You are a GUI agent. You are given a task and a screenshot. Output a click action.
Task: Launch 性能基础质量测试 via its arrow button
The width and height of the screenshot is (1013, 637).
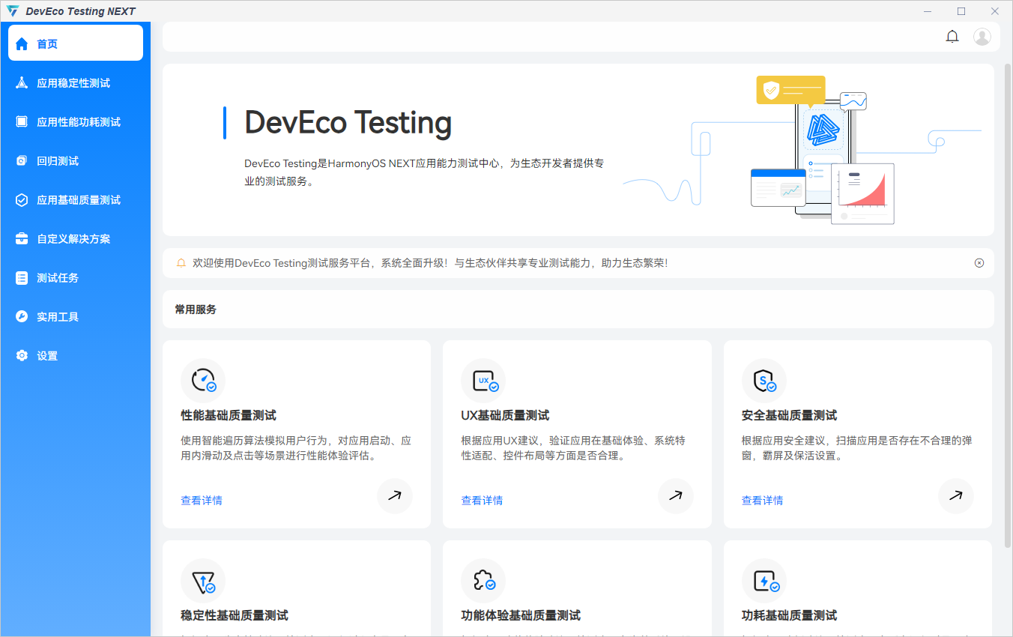[395, 496]
